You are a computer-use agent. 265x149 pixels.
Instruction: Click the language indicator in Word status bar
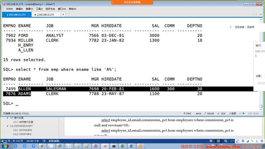point(54,141)
